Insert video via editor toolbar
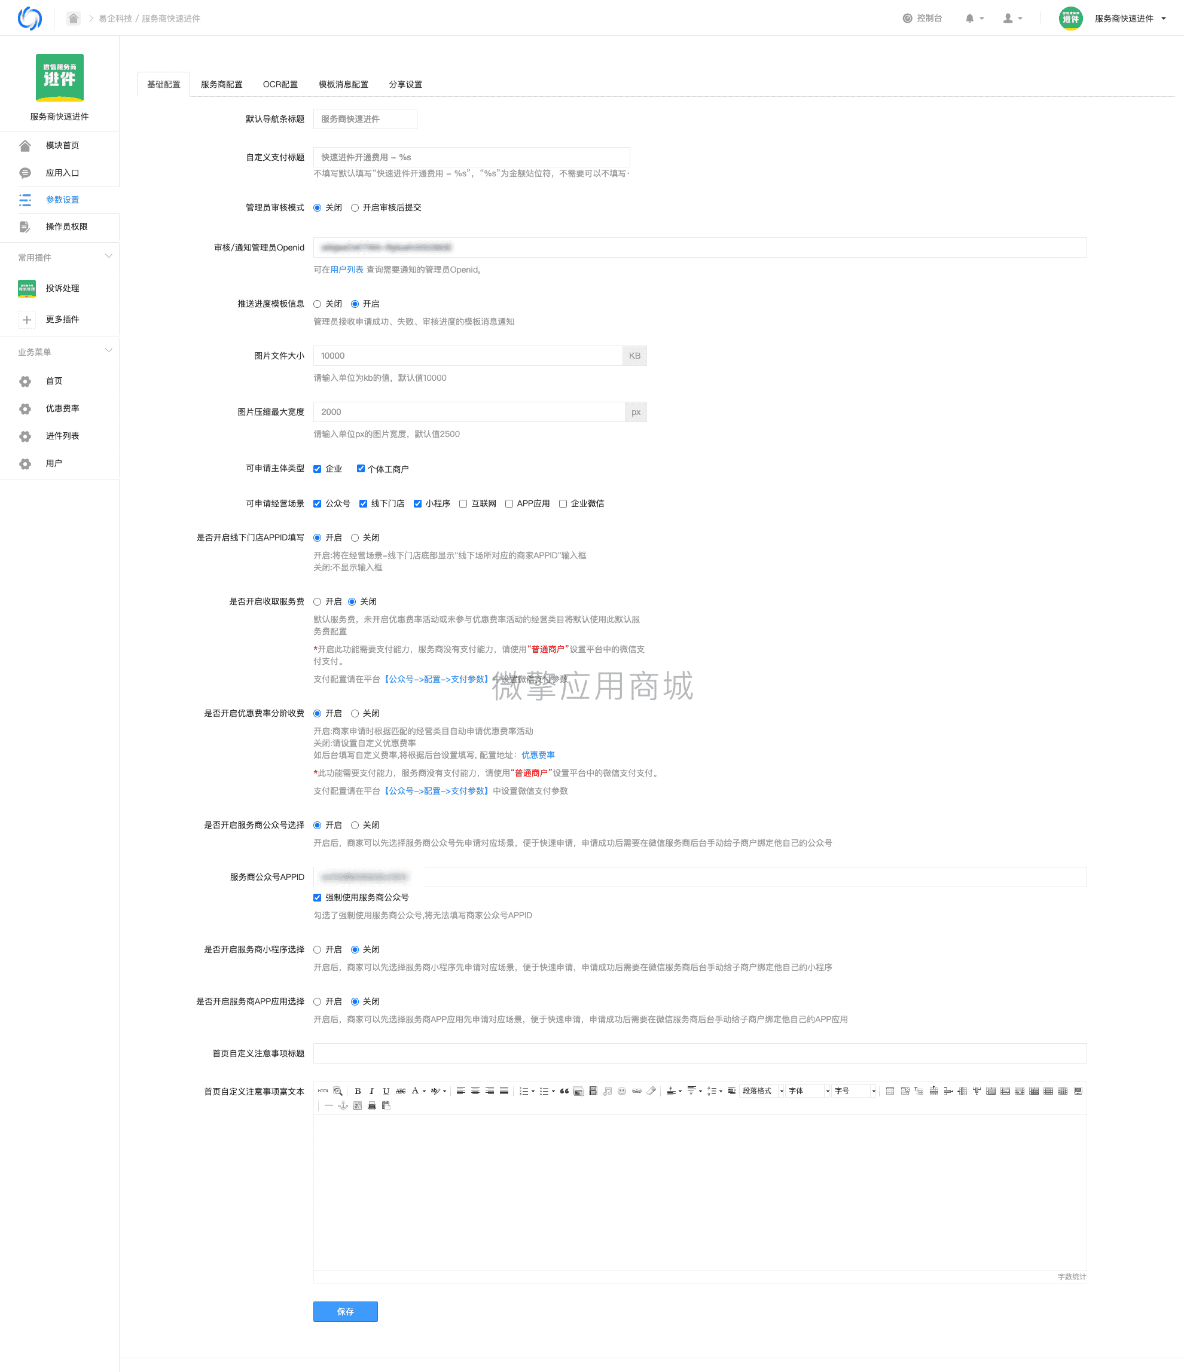 click(593, 1091)
